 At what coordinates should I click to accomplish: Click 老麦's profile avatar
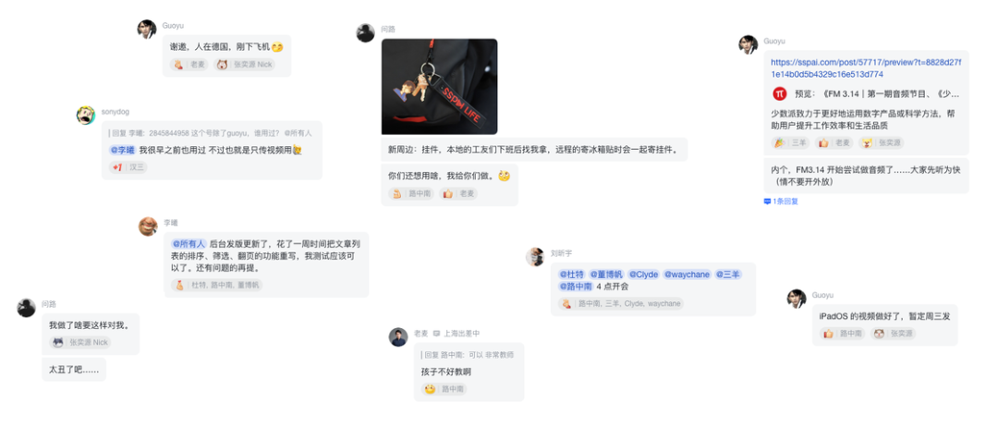[x=398, y=336]
